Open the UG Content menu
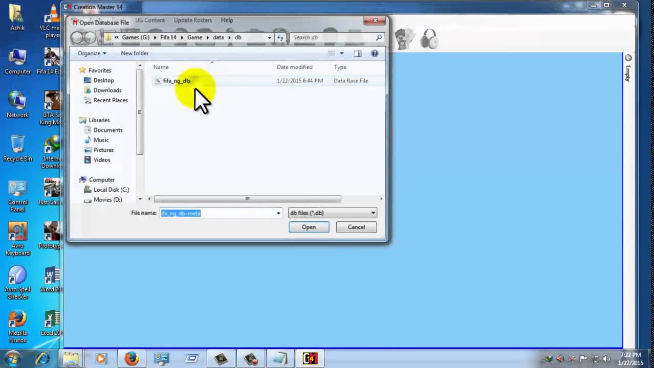 150,20
